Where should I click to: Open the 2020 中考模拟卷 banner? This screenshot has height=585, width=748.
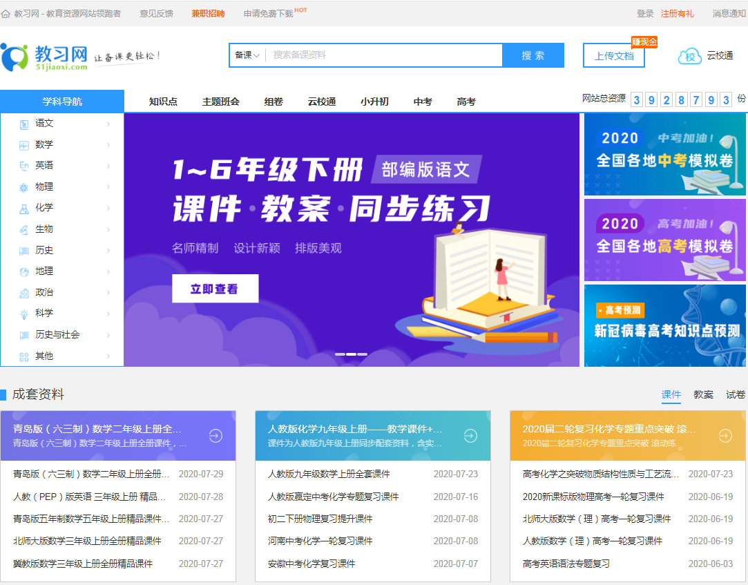coord(665,155)
